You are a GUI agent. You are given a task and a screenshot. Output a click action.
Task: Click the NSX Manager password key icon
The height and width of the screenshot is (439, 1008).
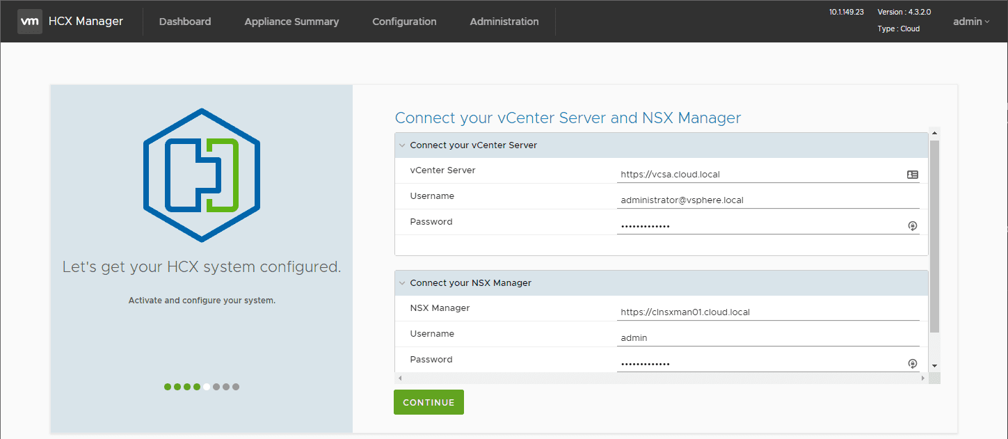(913, 364)
